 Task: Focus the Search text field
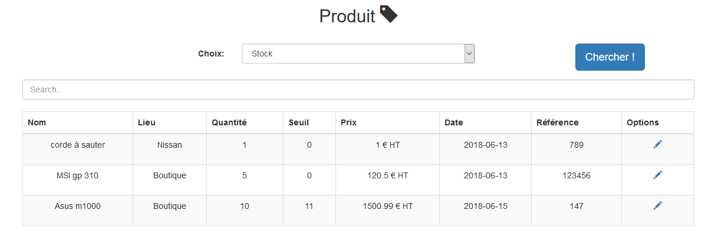pos(358,89)
